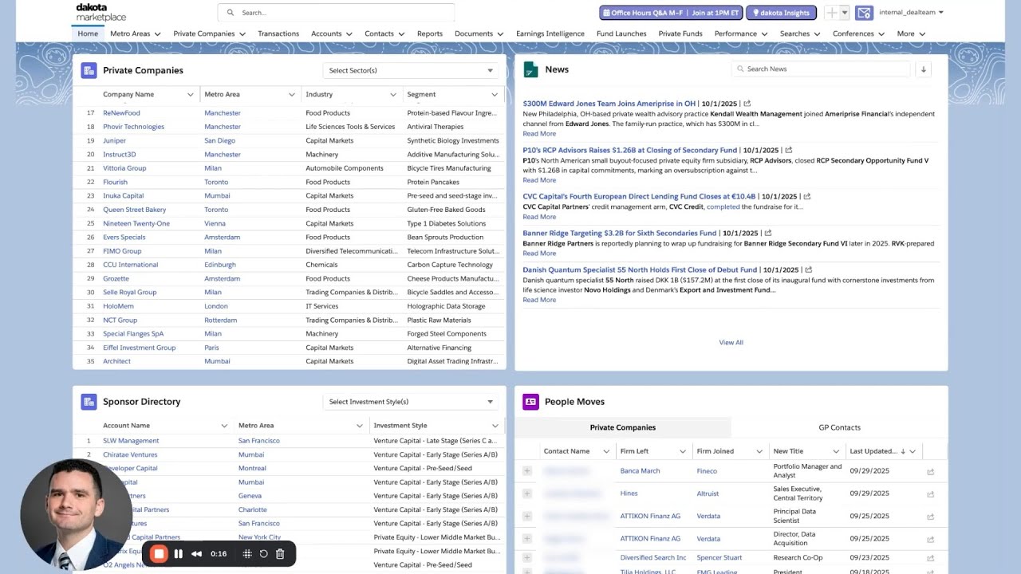
Task: Open the dakota Insights button
Action: (781, 13)
